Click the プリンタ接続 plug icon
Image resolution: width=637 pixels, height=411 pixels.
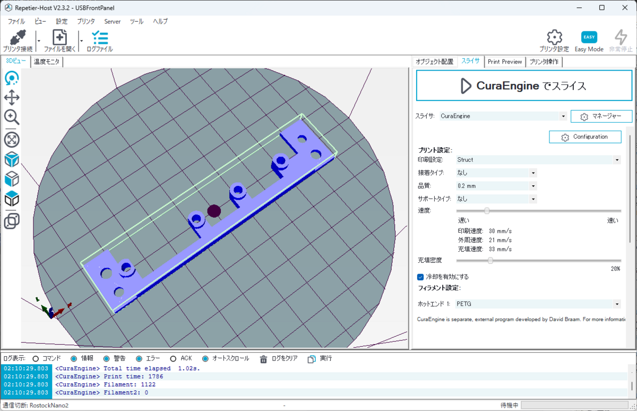[18, 38]
